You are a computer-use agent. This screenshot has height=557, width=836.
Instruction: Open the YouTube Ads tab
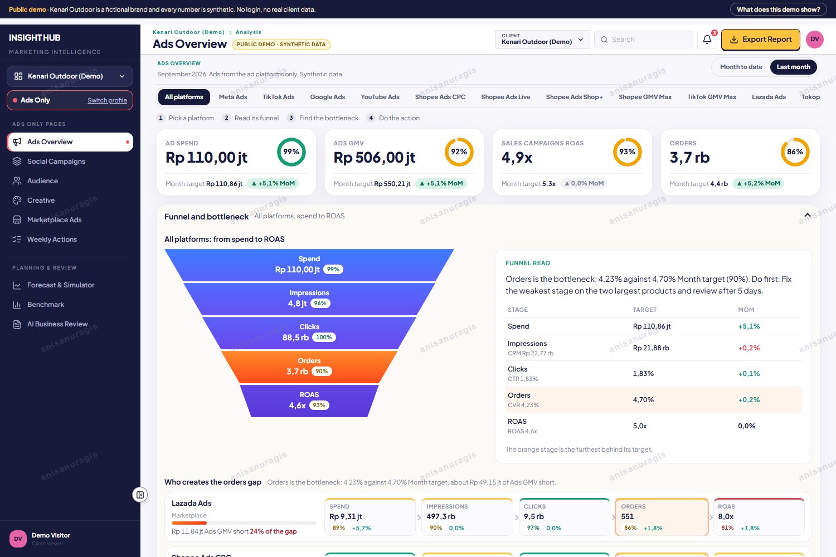click(x=380, y=97)
